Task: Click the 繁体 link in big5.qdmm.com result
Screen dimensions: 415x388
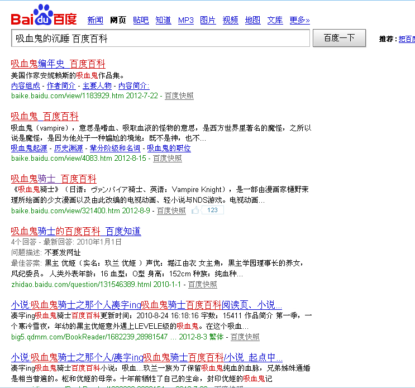Action: (x=217, y=337)
